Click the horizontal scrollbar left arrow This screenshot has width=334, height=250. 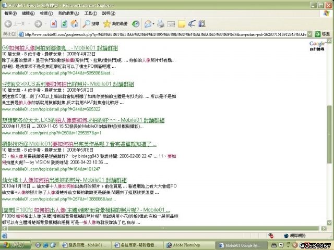point(4,229)
